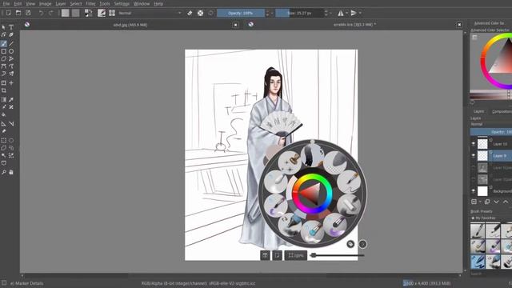Viewport: 512px width, 288px height.
Task: Click the Redo arrow
Action: click(50, 13)
